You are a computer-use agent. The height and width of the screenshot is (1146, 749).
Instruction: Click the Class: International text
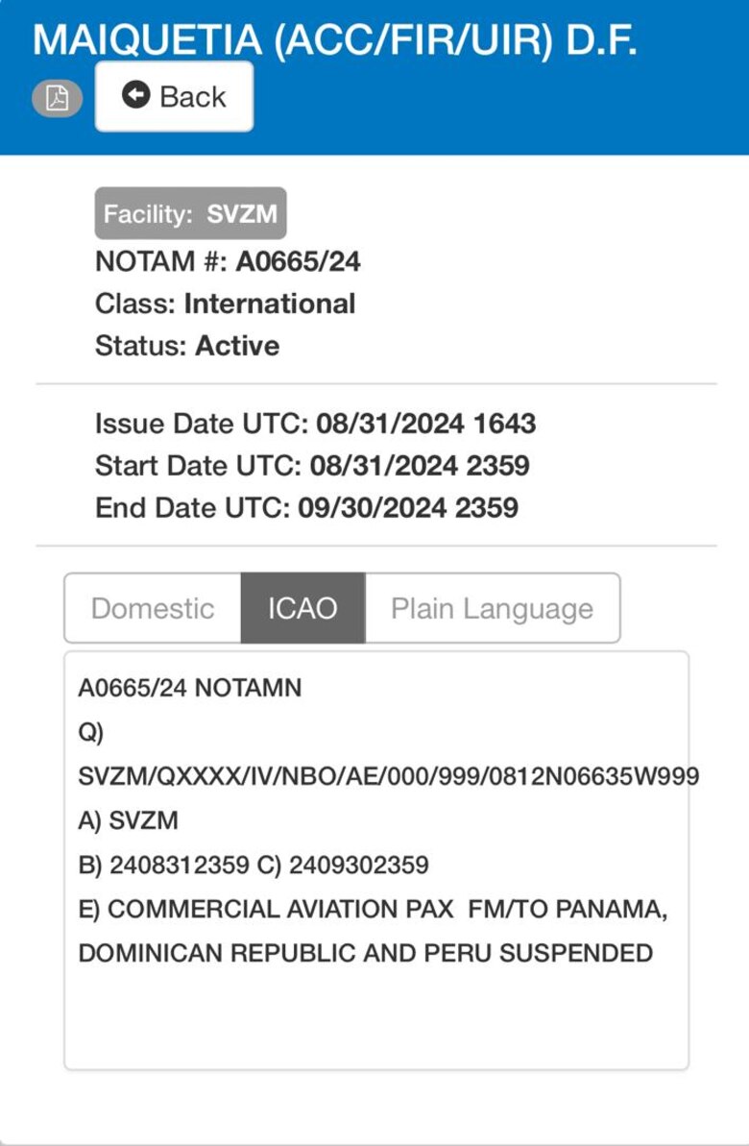(x=225, y=304)
